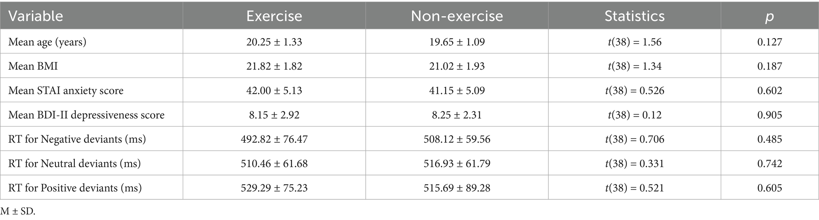This screenshot has height=220, width=819.
Task: Select the Mean age (years) row label
Action: [x=47, y=42]
